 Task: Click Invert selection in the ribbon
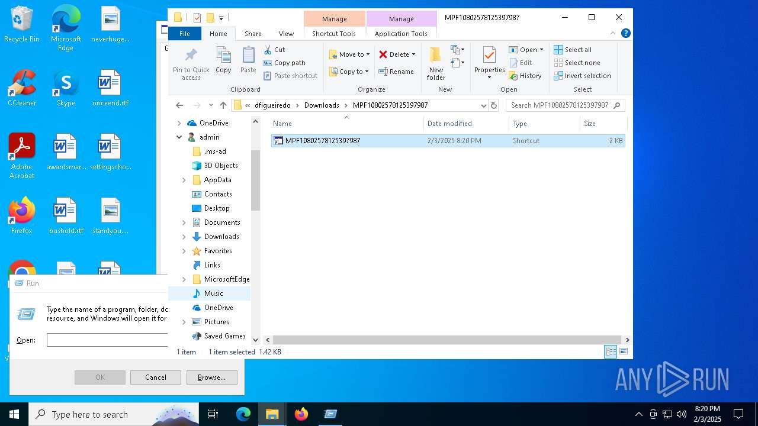tap(582, 76)
